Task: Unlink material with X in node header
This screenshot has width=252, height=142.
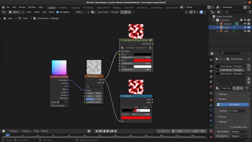Action: 129,12
